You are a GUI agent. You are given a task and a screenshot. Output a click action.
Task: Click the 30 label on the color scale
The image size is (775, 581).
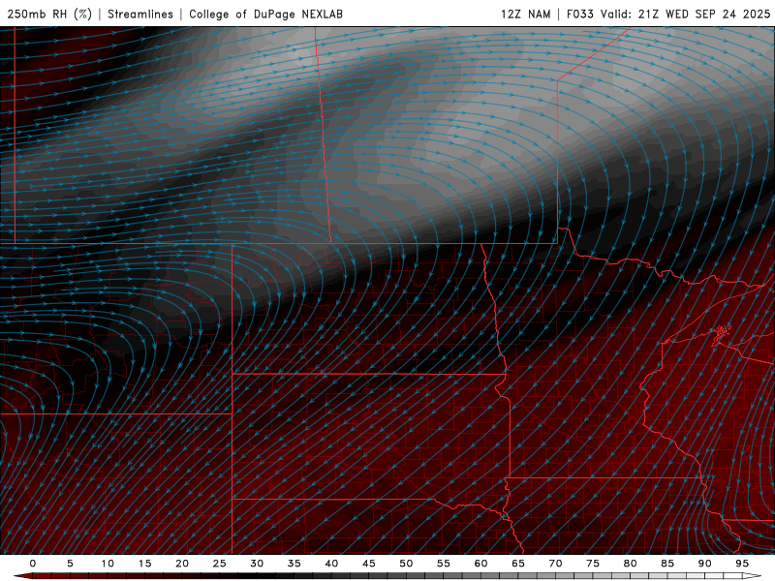[257, 564]
